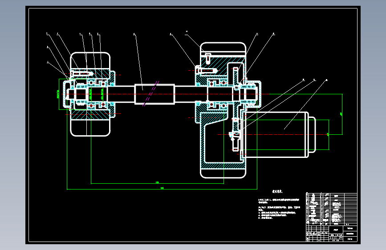Select the shorter horizontal green dimension line
This screenshot has height=250, width=386.
tap(157, 183)
